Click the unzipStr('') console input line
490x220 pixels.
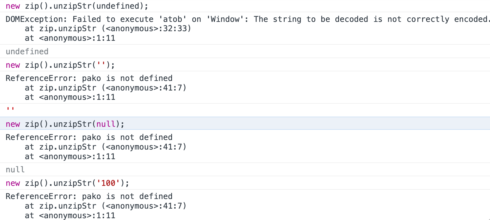point(60,65)
